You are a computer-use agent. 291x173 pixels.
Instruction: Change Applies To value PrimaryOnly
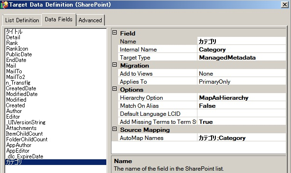click(x=241, y=82)
